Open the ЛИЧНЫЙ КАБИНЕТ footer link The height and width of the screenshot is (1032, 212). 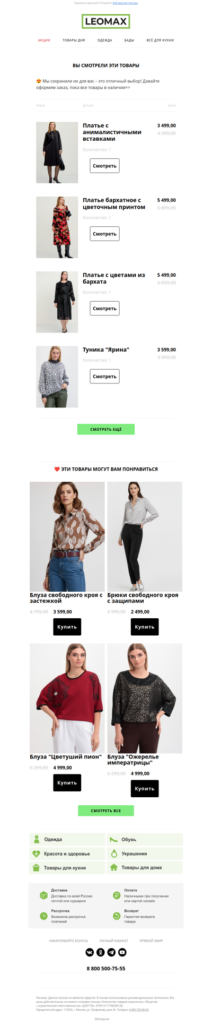pyautogui.click(x=113, y=941)
